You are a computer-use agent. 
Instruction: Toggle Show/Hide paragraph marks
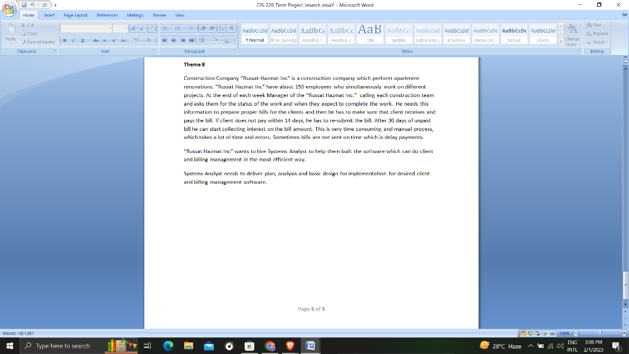[x=232, y=28]
